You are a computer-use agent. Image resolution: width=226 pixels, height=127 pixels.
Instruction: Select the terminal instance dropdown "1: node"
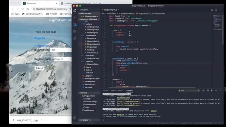pyautogui.click(x=189, y=91)
